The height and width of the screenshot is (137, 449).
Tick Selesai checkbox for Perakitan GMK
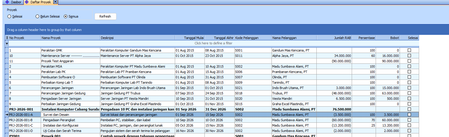pyautogui.click(x=409, y=50)
